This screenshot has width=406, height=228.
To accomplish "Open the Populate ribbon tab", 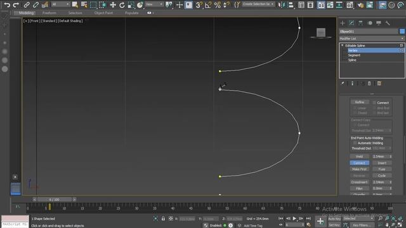I will pos(131,13).
